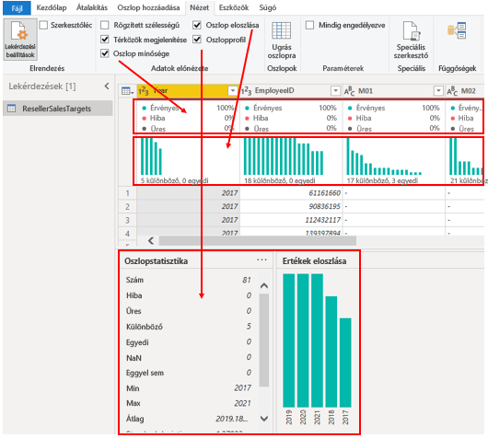
Task: Click the 2019 bar in Értékek eloszlása
Action: point(289,340)
